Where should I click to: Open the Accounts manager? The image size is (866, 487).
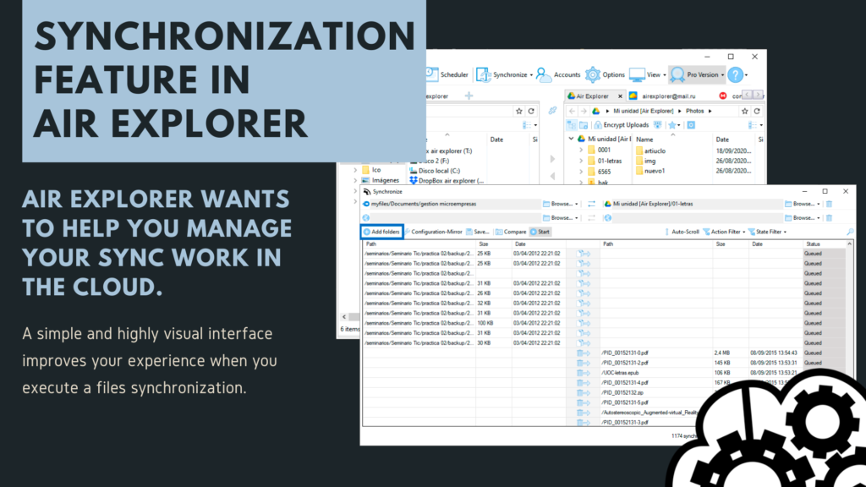(x=558, y=74)
